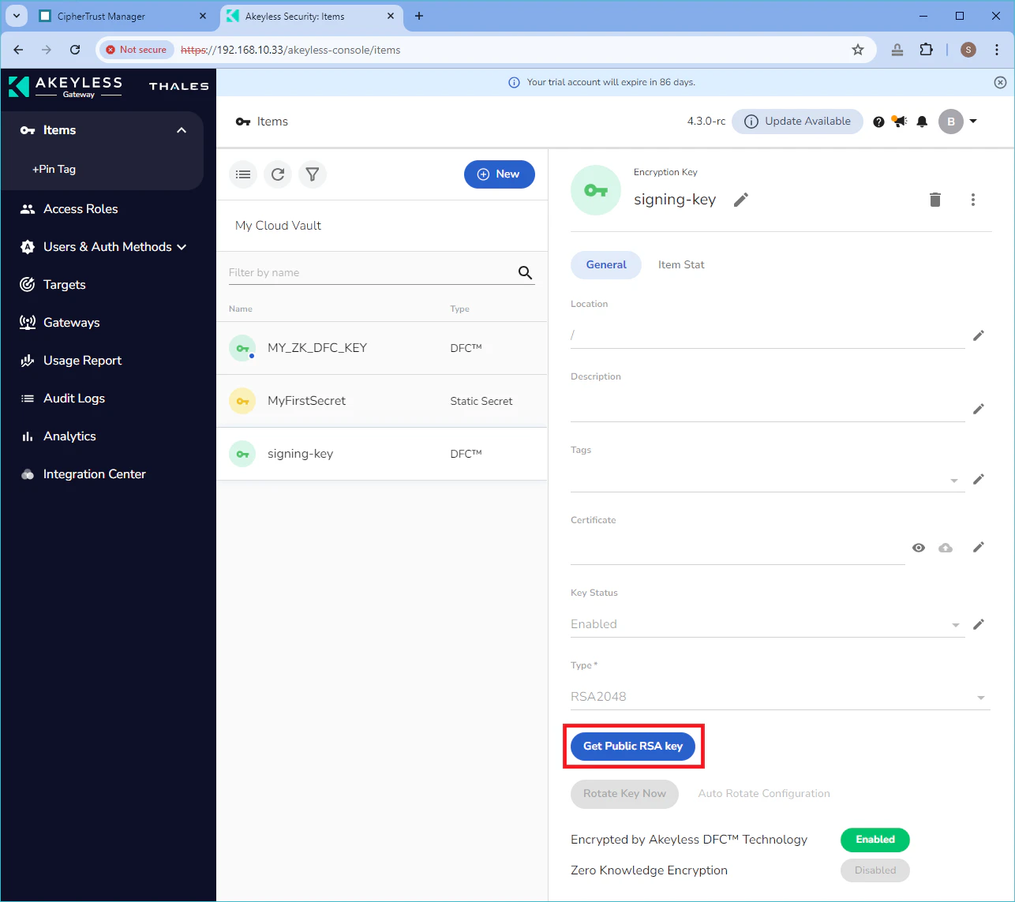Open announcements megaphone icon
The width and height of the screenshot is (1015, 902).
click(x=900, y=122)
